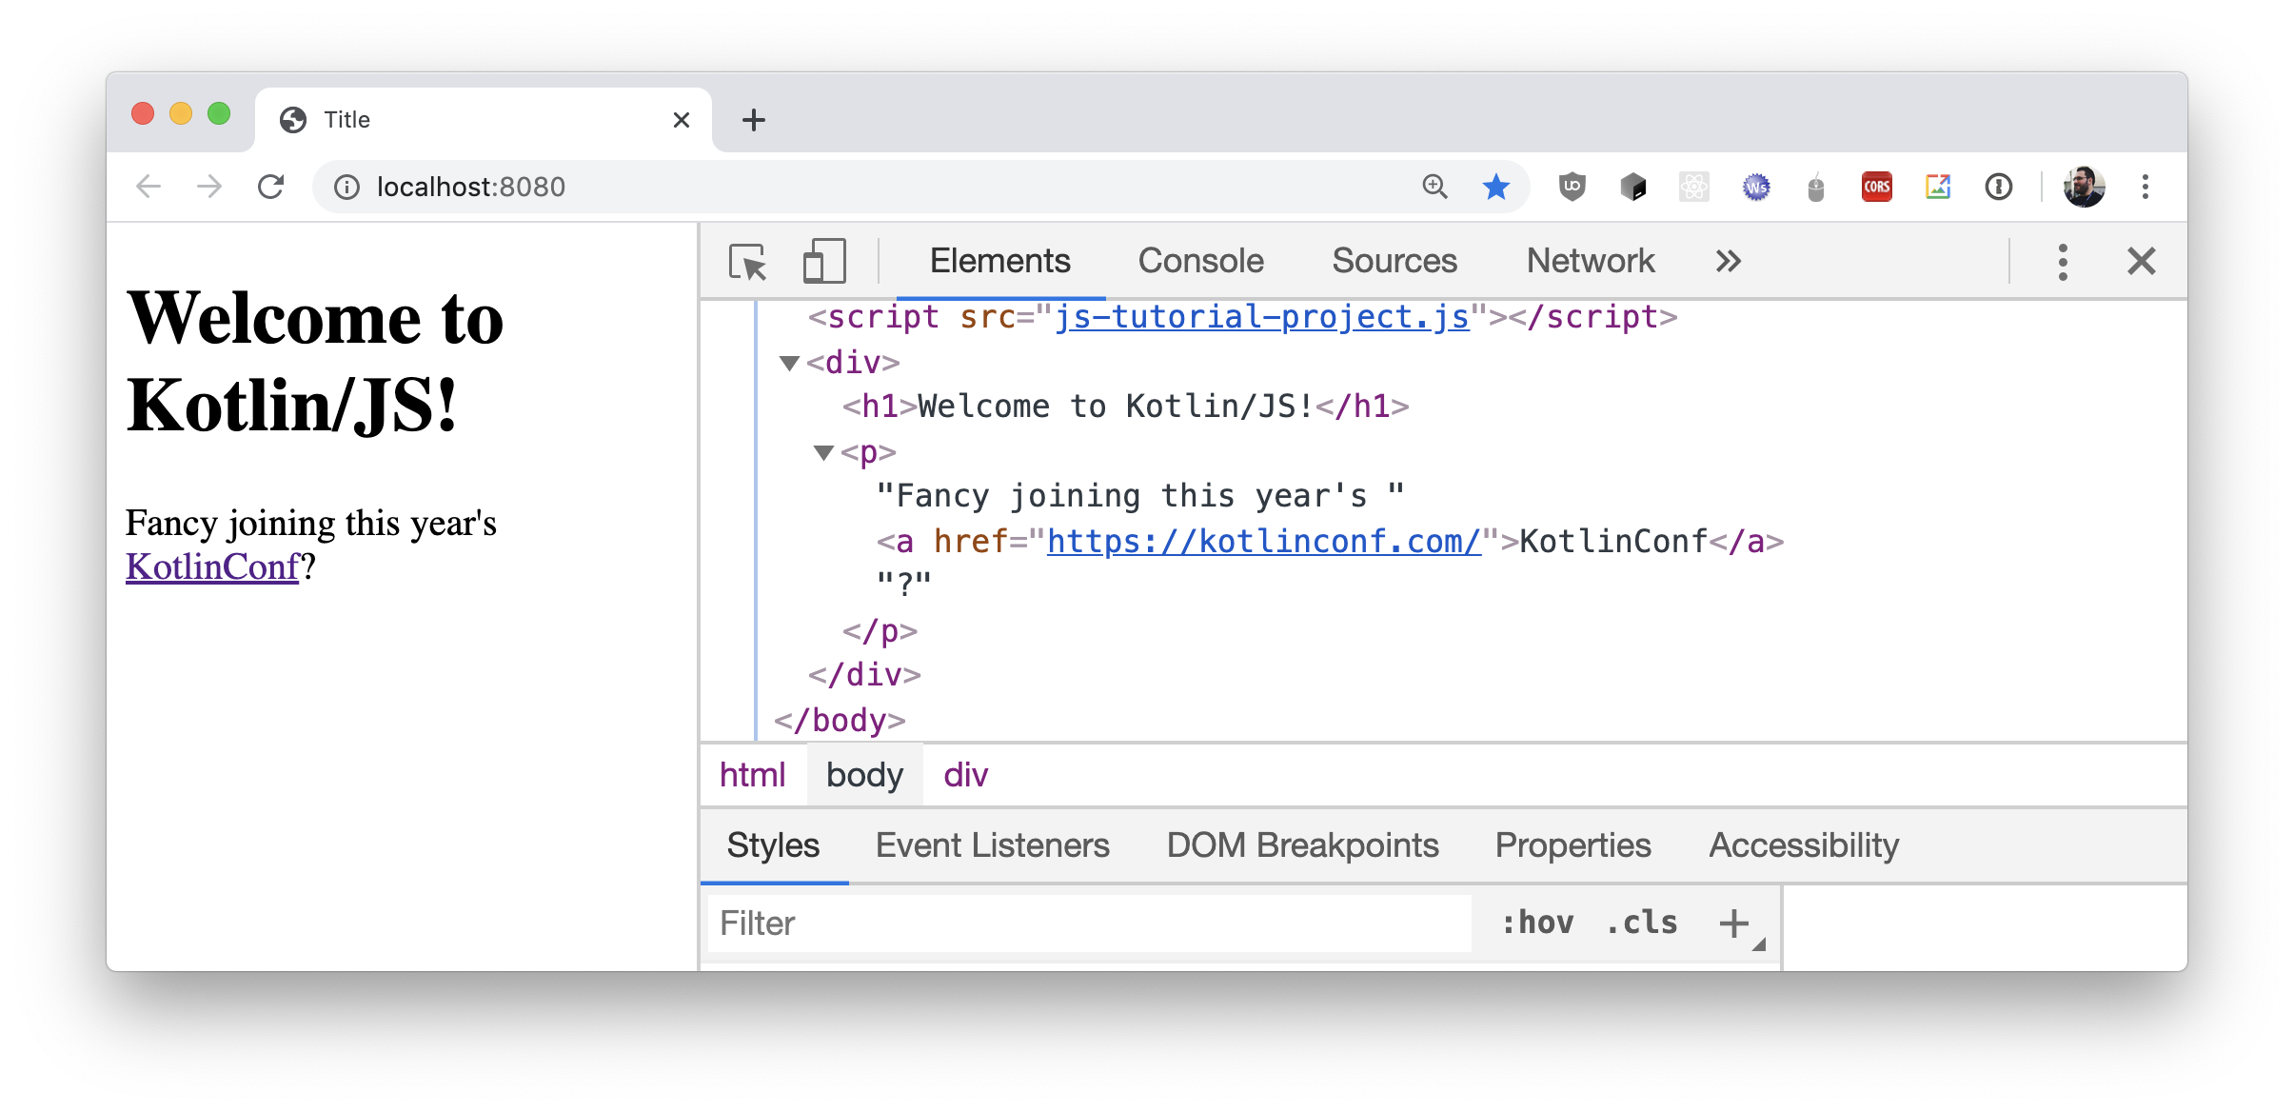Click the browser forward arrow
The image size is (2294, 1112).
click(x=209, y=187)
